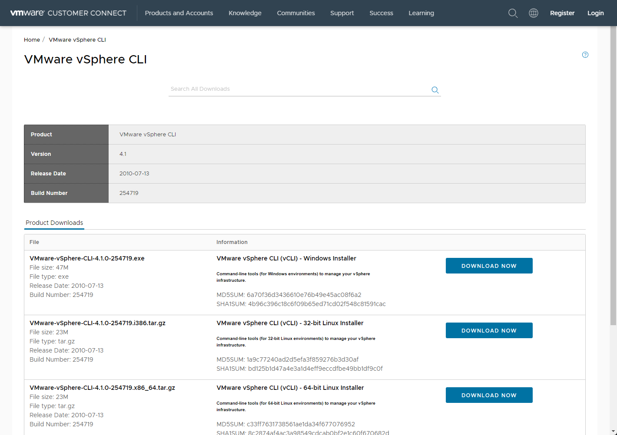Click file name VMware-vSphere-CLI-4.1.0-254719.exe
The width and height of the screenshot is (617, 435).
(x=87, y=258)
